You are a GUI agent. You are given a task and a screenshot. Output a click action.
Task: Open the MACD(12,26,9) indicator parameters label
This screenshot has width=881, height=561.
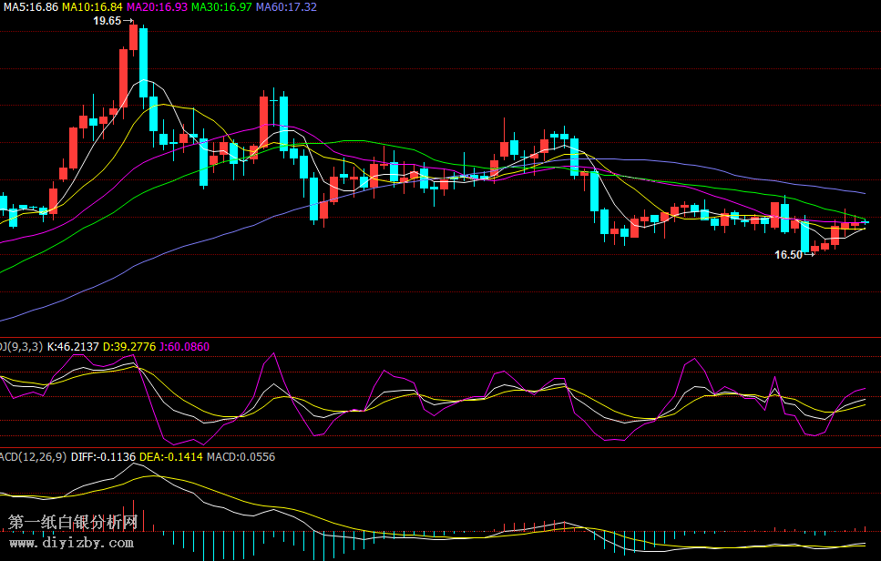tap(33, 457)
